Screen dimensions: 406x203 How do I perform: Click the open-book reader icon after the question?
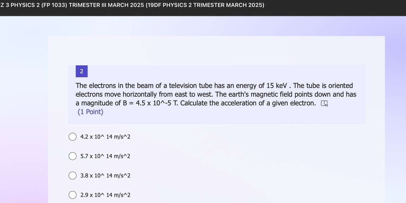323,102
